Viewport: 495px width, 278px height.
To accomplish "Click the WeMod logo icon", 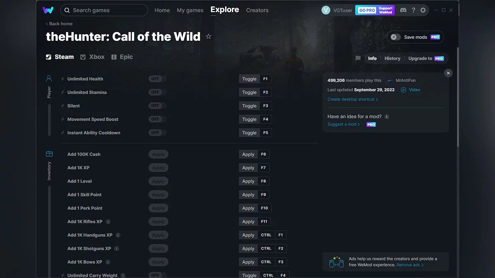I will [x=48, y=9].
